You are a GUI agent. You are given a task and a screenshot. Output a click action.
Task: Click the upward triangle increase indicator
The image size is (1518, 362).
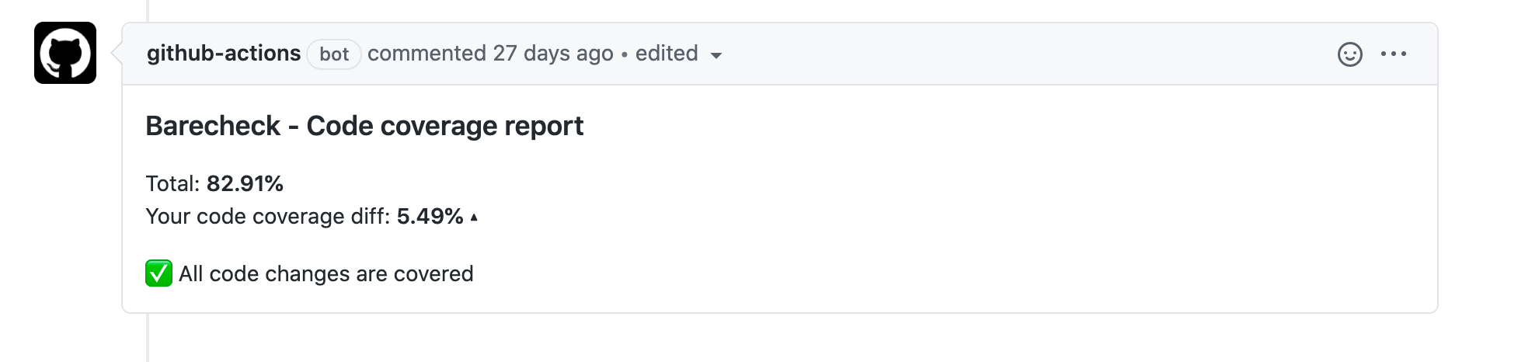[x=474, y=218]
